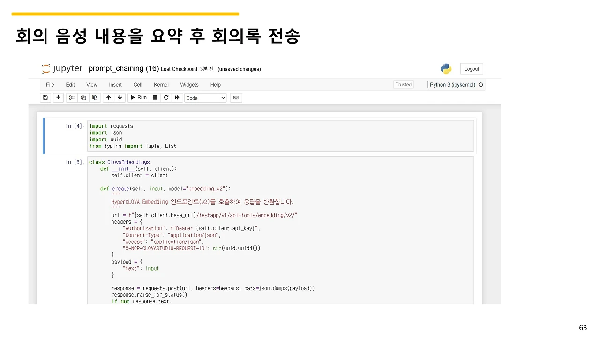Run the selected cell

click(138, 97)
